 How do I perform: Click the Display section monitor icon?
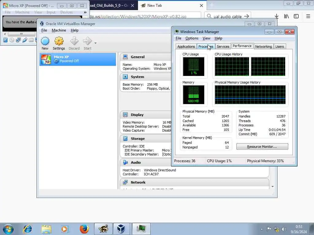125,115
